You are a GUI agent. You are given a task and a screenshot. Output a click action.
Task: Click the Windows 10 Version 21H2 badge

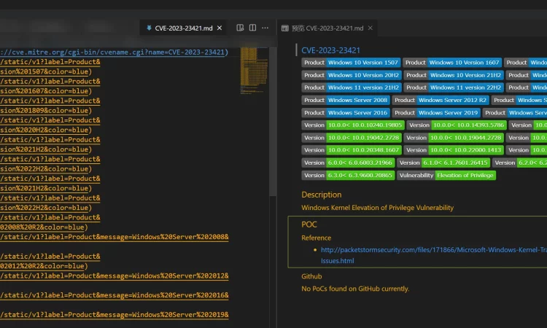tap(454, 75)
